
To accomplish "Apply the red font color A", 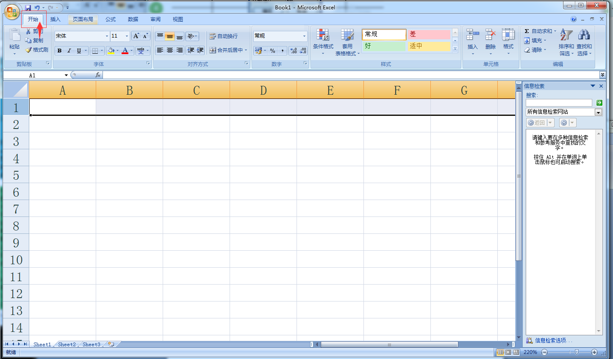I will [x=125, y=51].
